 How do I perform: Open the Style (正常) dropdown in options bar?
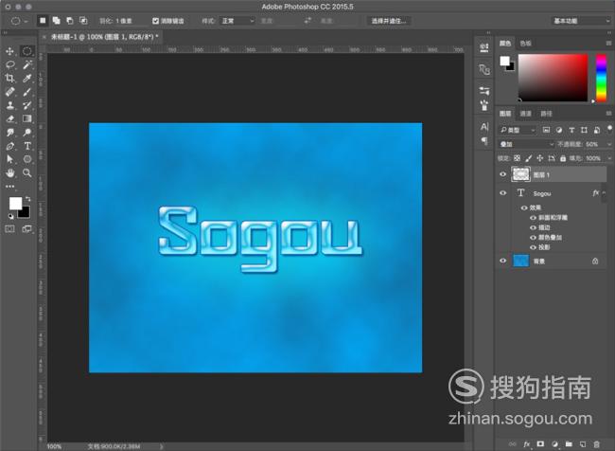pos(237,21)
